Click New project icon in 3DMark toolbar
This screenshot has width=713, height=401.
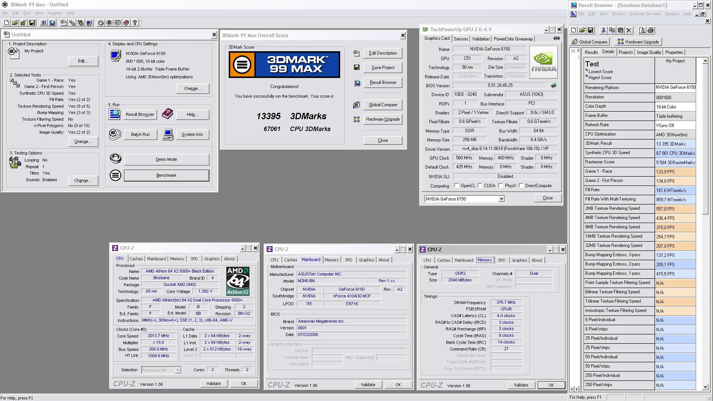tap(6, 23)
